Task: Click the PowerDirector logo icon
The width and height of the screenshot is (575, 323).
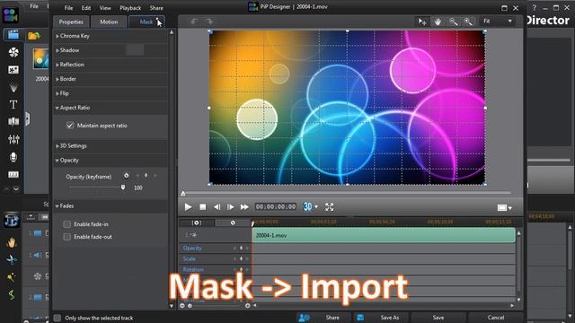Action: coord(11,15)
